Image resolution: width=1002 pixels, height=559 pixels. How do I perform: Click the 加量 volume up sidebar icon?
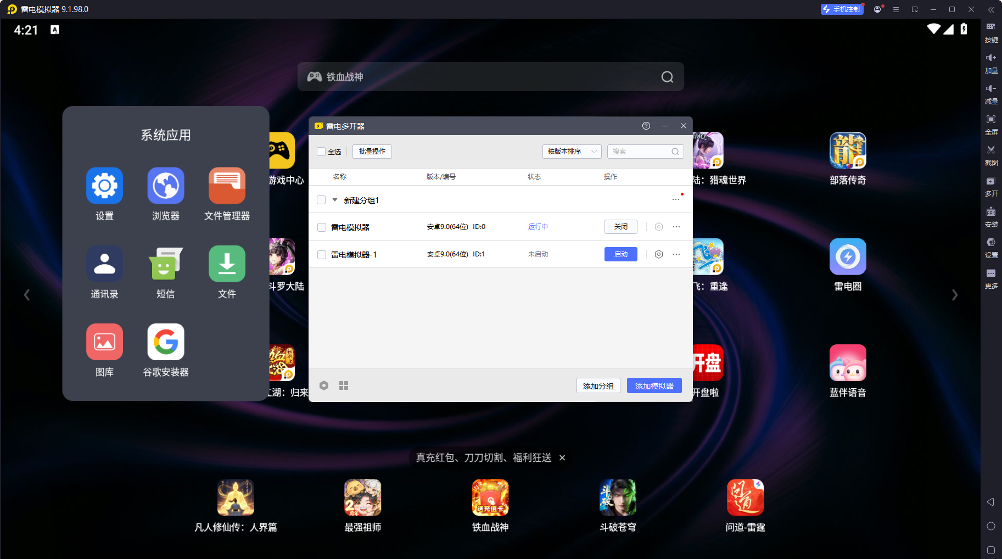pos(991,64)
